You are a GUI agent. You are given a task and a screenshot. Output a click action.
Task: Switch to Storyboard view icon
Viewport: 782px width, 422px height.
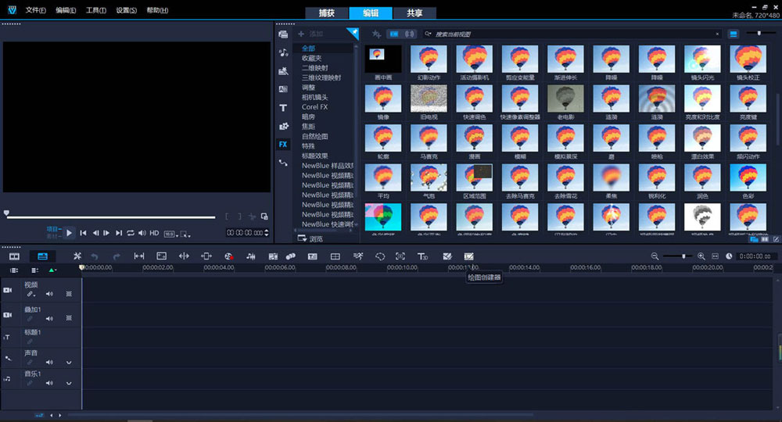pos(14,256)
